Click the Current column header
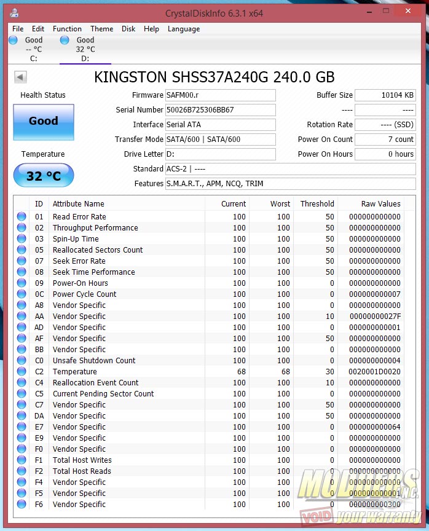Viewport: 429px width, 531px height. point(227,204)
